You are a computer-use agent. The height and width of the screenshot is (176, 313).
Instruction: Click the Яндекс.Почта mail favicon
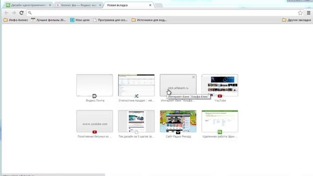click(x=94, y=96)
